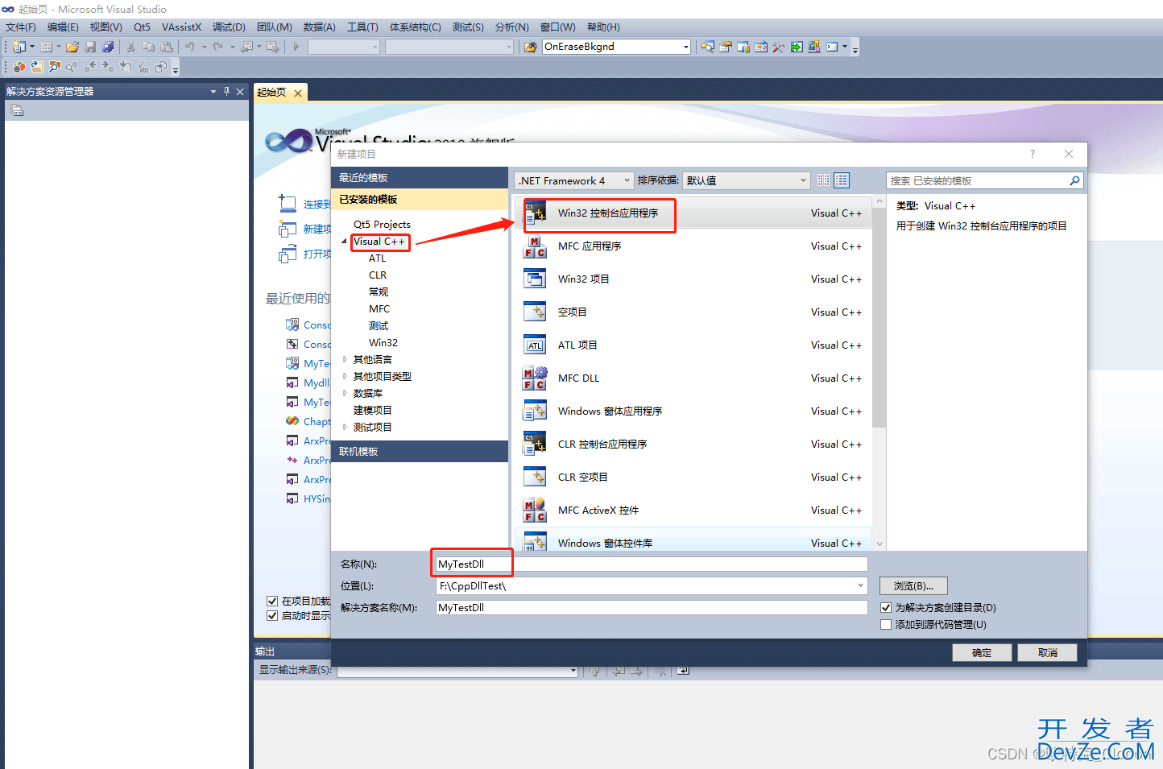Screen dimensions: 1163x769
Task: Select MFC DLL template
Action: click(693, 378)
